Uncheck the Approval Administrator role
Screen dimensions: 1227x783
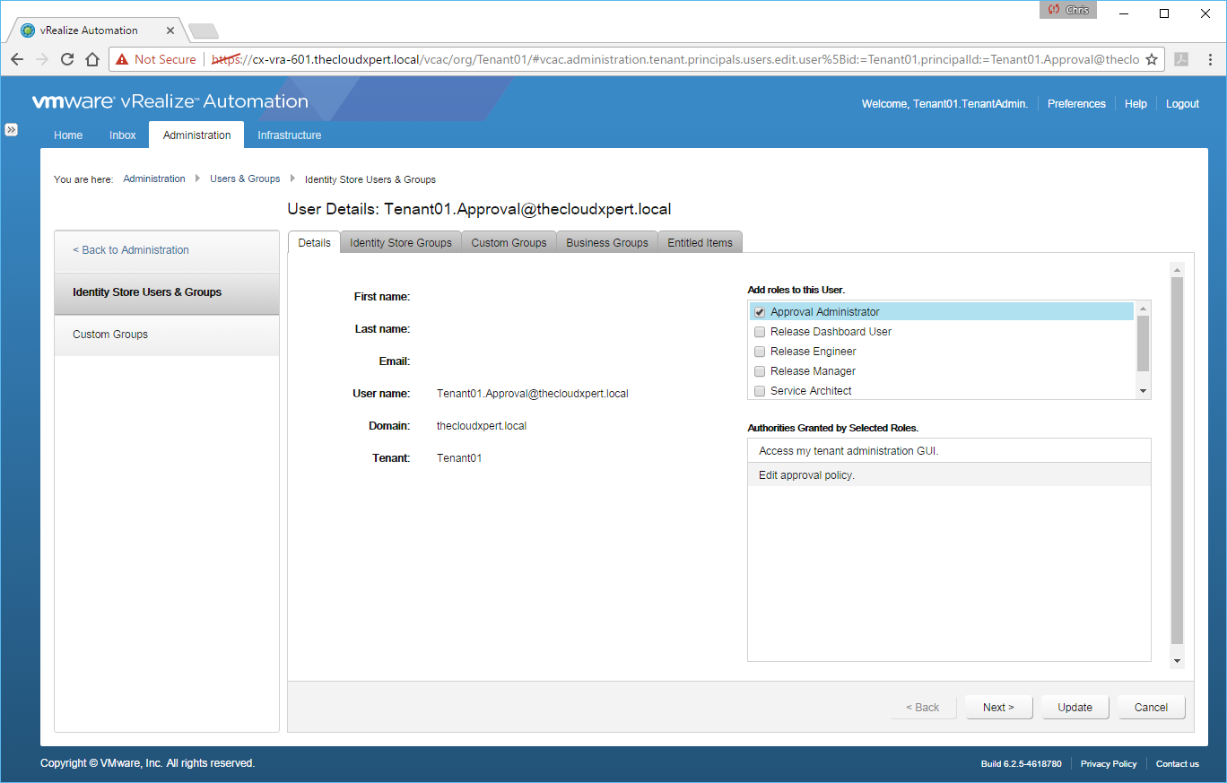760,312
